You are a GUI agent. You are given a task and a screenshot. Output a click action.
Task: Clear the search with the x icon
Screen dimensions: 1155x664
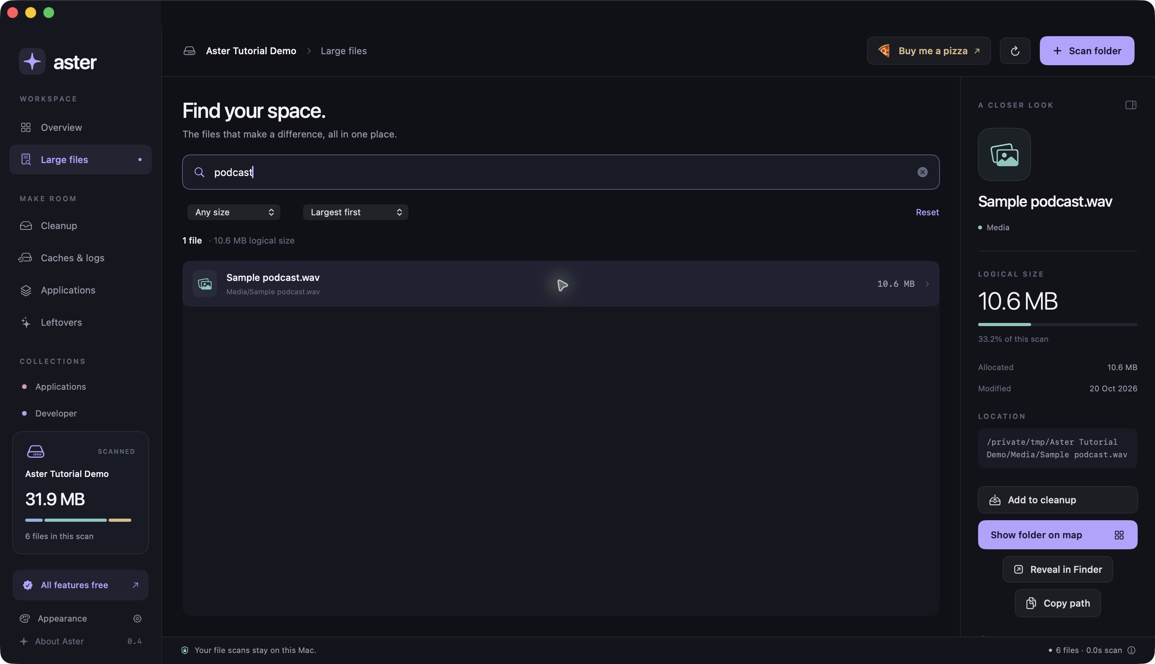pyautogui.click(x=922, y=172)
